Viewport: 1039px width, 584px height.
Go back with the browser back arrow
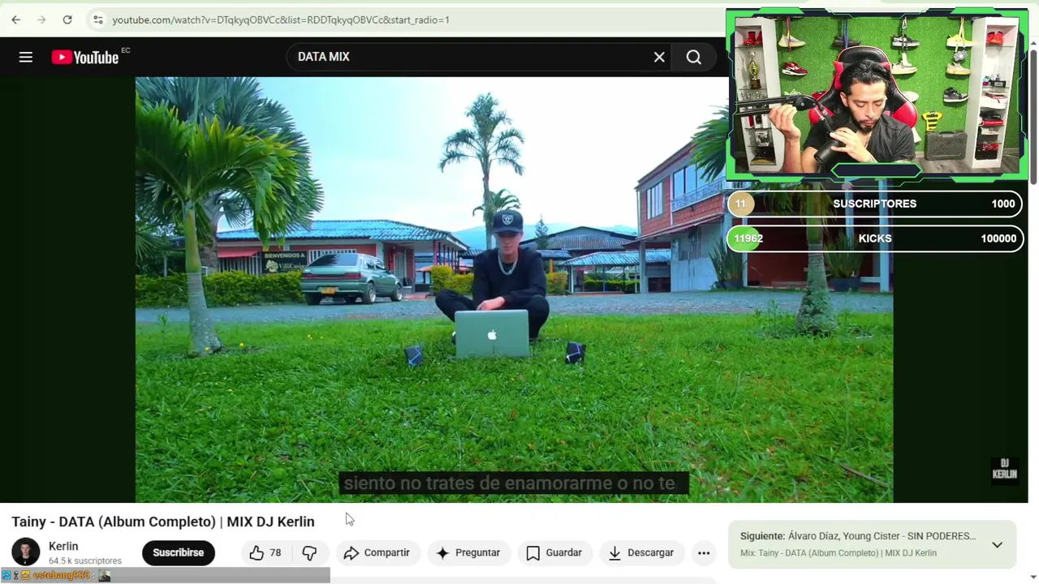(x=16, y=19)
